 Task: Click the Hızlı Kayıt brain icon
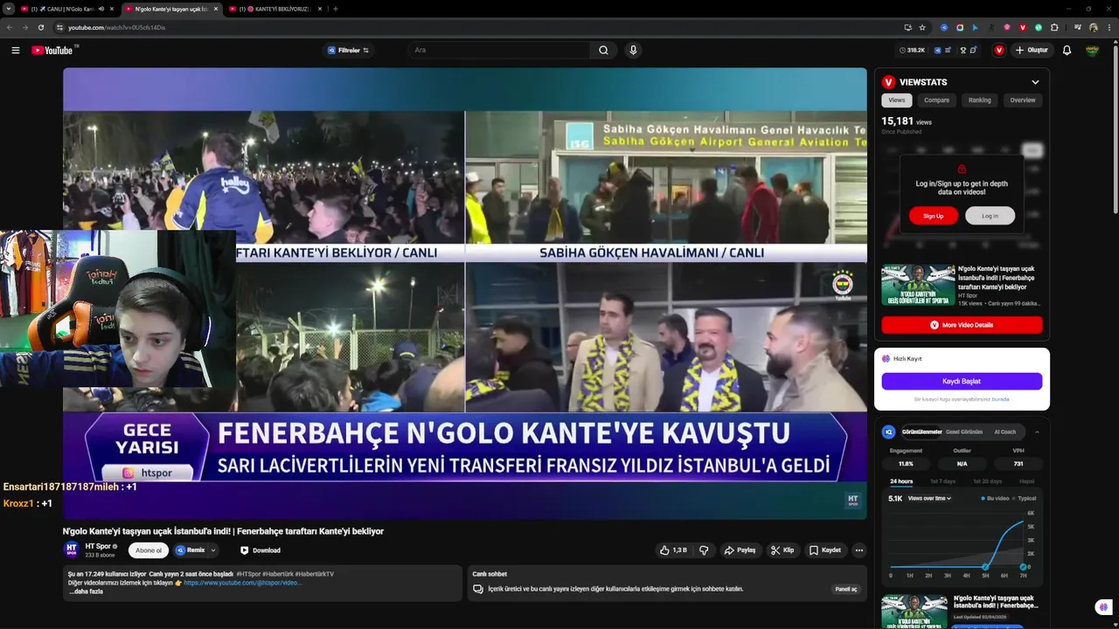pos(886,359)
